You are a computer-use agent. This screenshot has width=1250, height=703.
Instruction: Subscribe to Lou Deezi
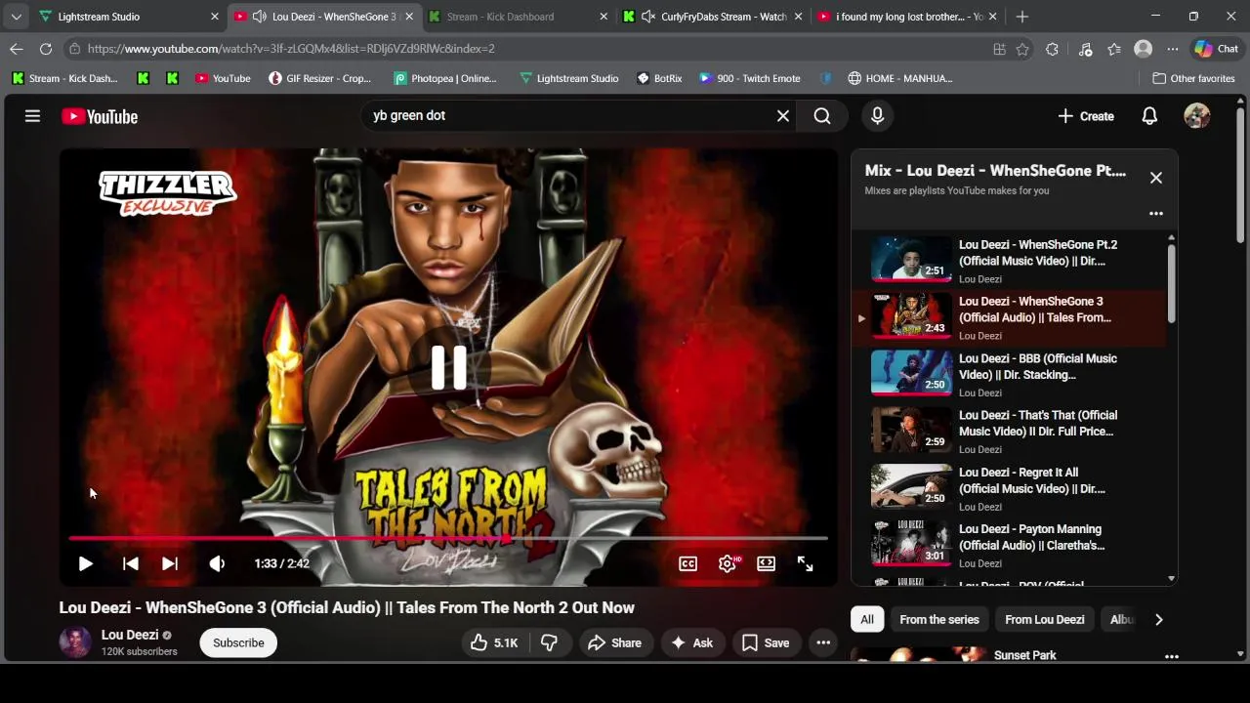pyautogui.click(x=238, y=642)
